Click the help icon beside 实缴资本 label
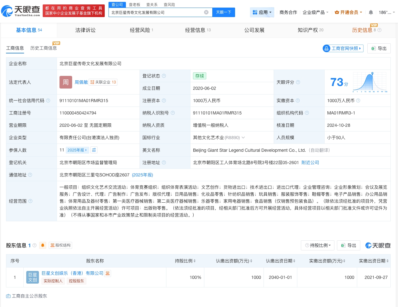 coord(298,101)
